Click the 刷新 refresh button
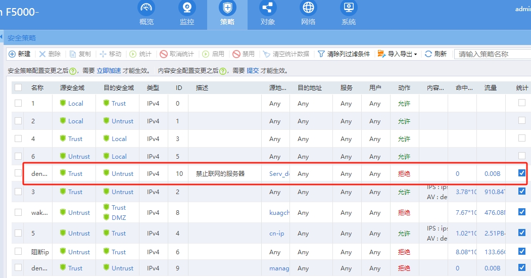This screenshot has height=278, width=531. (436, 54)
